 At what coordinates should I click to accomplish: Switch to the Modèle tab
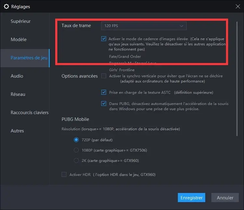(19, 39)
